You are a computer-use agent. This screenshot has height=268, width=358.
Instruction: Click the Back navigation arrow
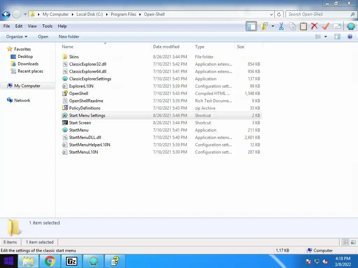[x=6, y=14]
